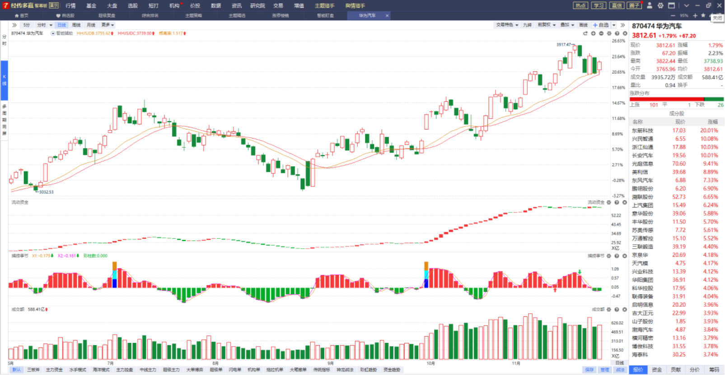The height and width of the screenshot is (375, 725).
Task: Click the window layout icon in title bar
Action: tap(672, 5)
